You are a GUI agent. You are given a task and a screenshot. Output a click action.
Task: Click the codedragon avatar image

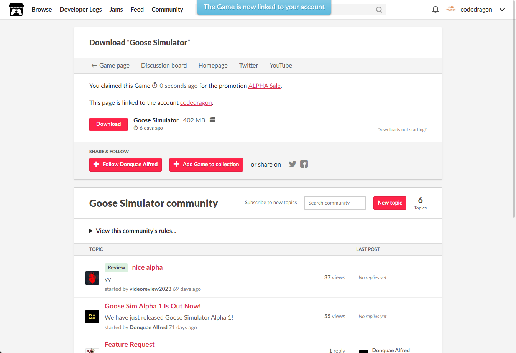(x=451, y=9)
